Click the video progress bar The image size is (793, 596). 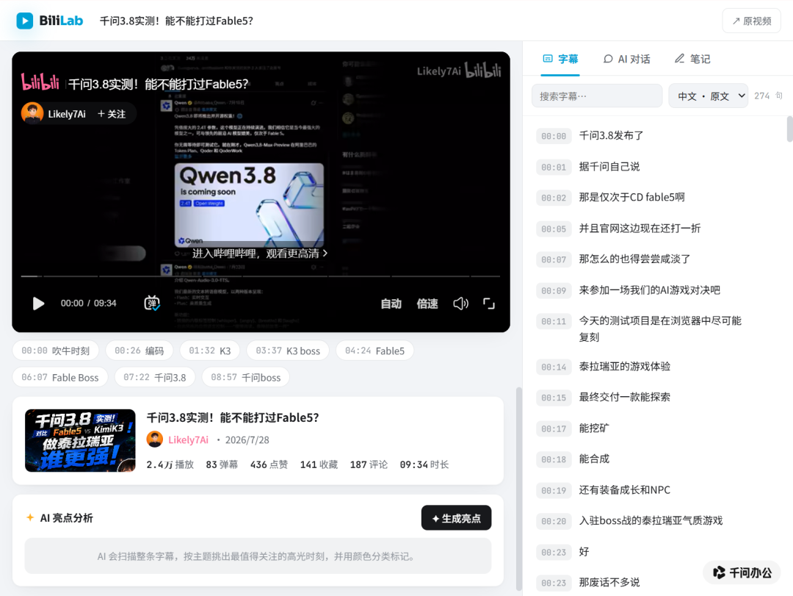click(x=261, y=276)
